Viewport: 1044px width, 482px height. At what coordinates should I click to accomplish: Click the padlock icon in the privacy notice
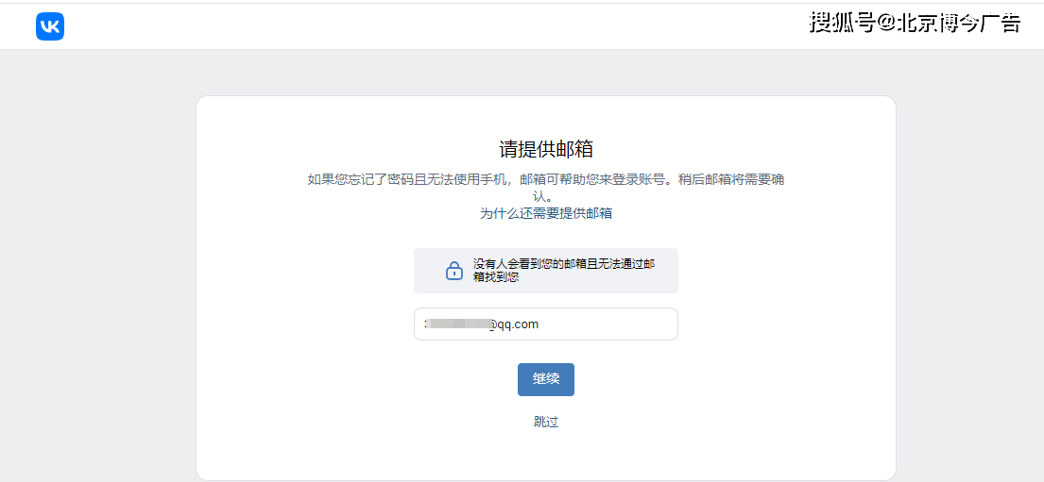tap(454, 271)
